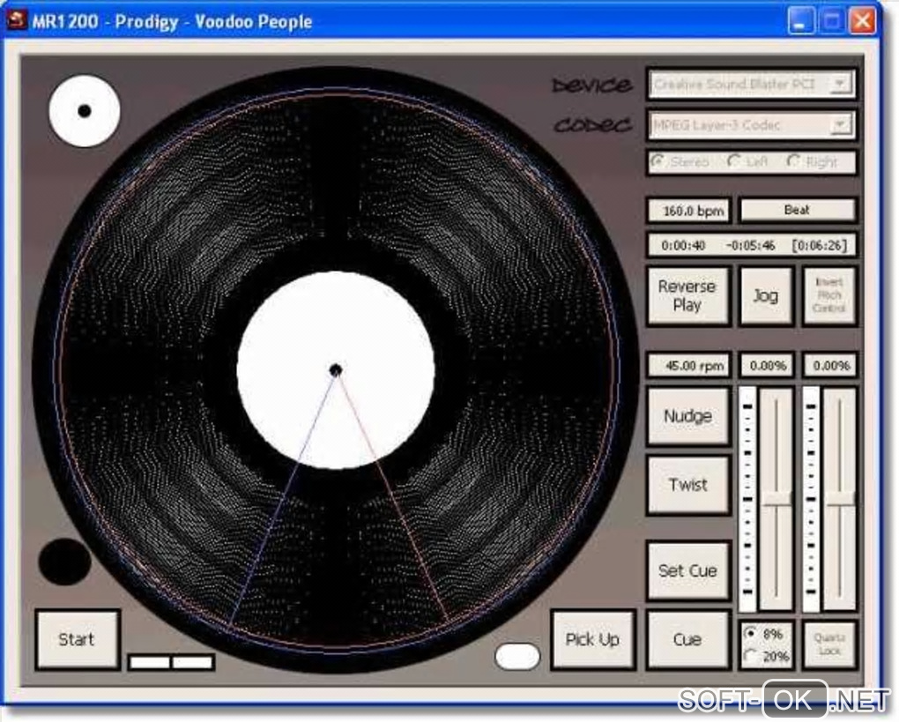This screenshot has height=722, width=899.
Task: Click the white oval indicator beside Pick Up
Action: click(517, 656)
